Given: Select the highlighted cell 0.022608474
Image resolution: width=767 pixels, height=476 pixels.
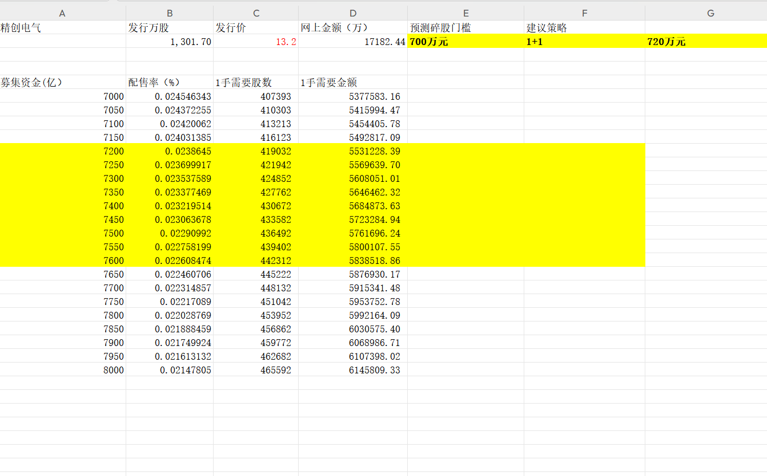Looking at the screenshot, I should [x=170, y=260].
